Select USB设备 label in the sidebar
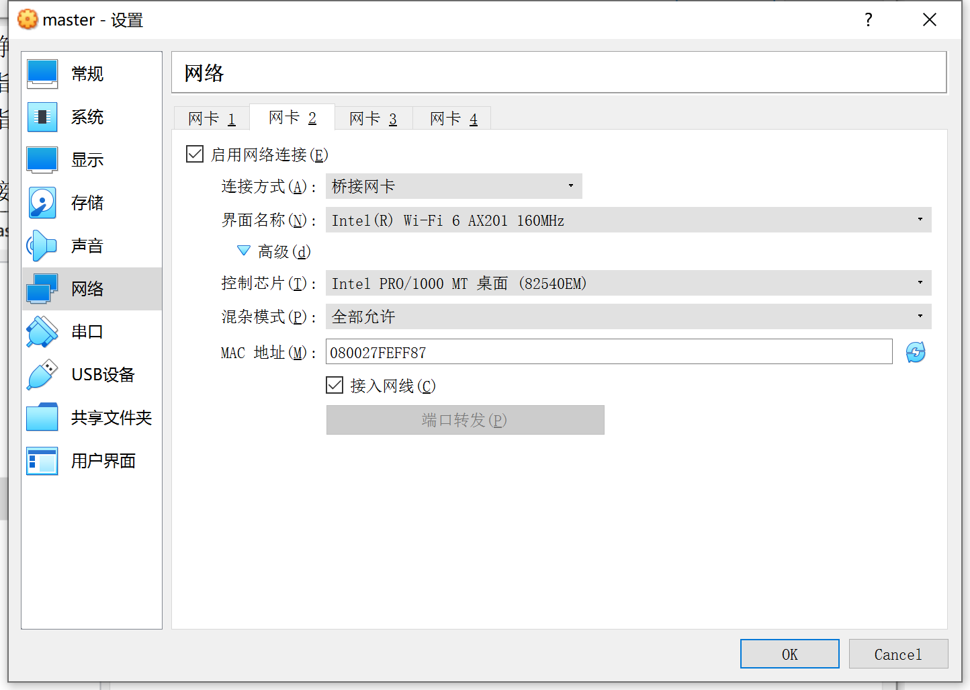The height and width of the screenshot is (690, 970). [103, 375]
